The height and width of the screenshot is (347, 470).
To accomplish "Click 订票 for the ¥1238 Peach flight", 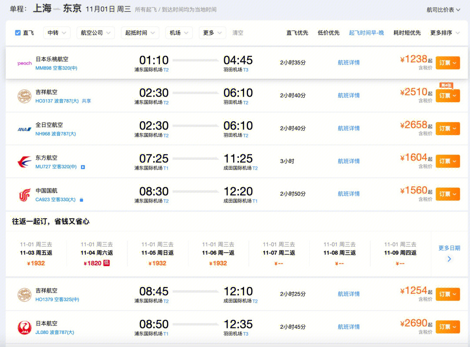I will (x=447, y=63).
